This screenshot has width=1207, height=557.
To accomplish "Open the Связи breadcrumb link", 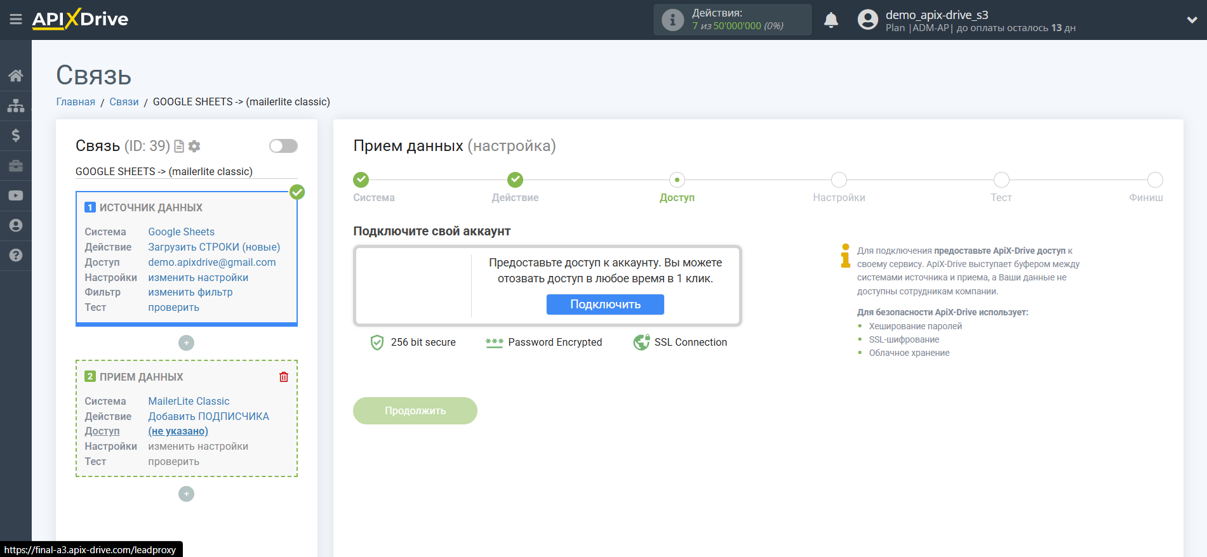I will 124,102.
